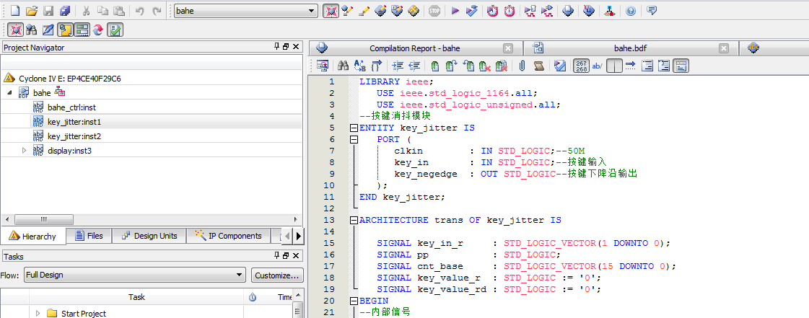Click the paperclip insert file icon
809x318 pixels.
click(x=522, y=66)
